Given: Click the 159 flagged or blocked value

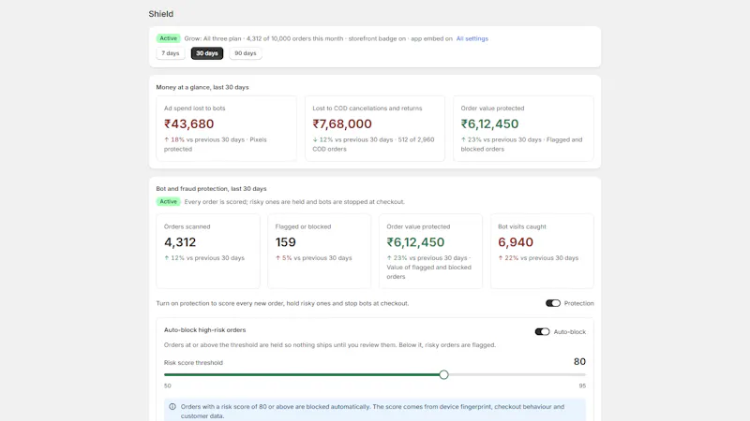Looking at the screenshot, I should (286, 242).
